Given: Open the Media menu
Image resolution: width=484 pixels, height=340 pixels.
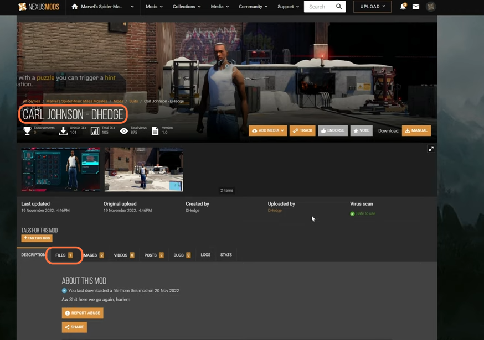Looking at the screenshot, I should (x=220, y=7).
